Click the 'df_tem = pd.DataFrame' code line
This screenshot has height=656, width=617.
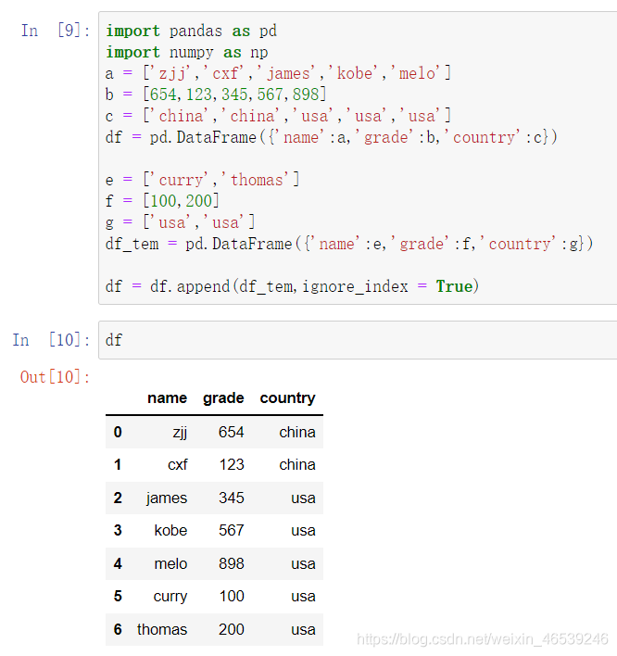click(349, 244)
